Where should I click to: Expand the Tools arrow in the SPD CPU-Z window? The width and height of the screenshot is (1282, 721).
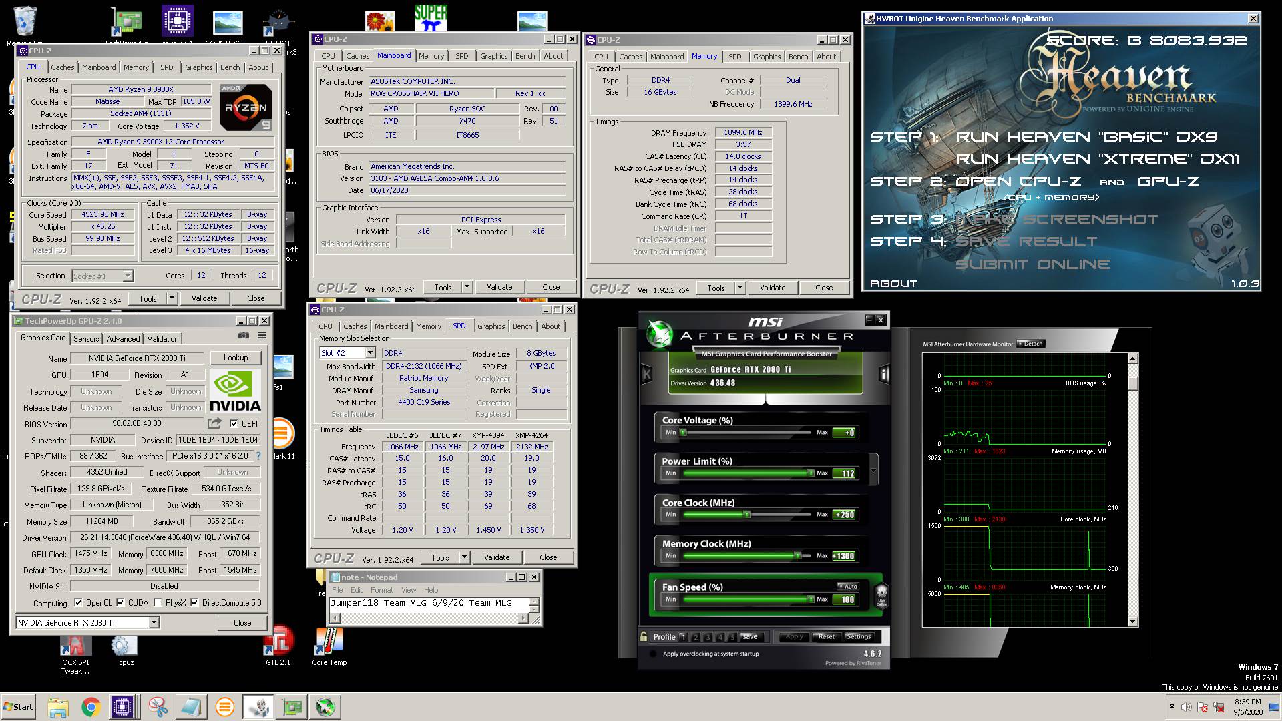464,557
